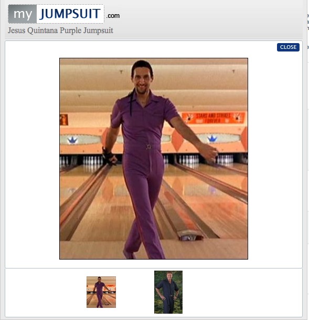Select the purple jumpsuit thumbnail
This screenshot has height=320, width=309.
(101, 292)
